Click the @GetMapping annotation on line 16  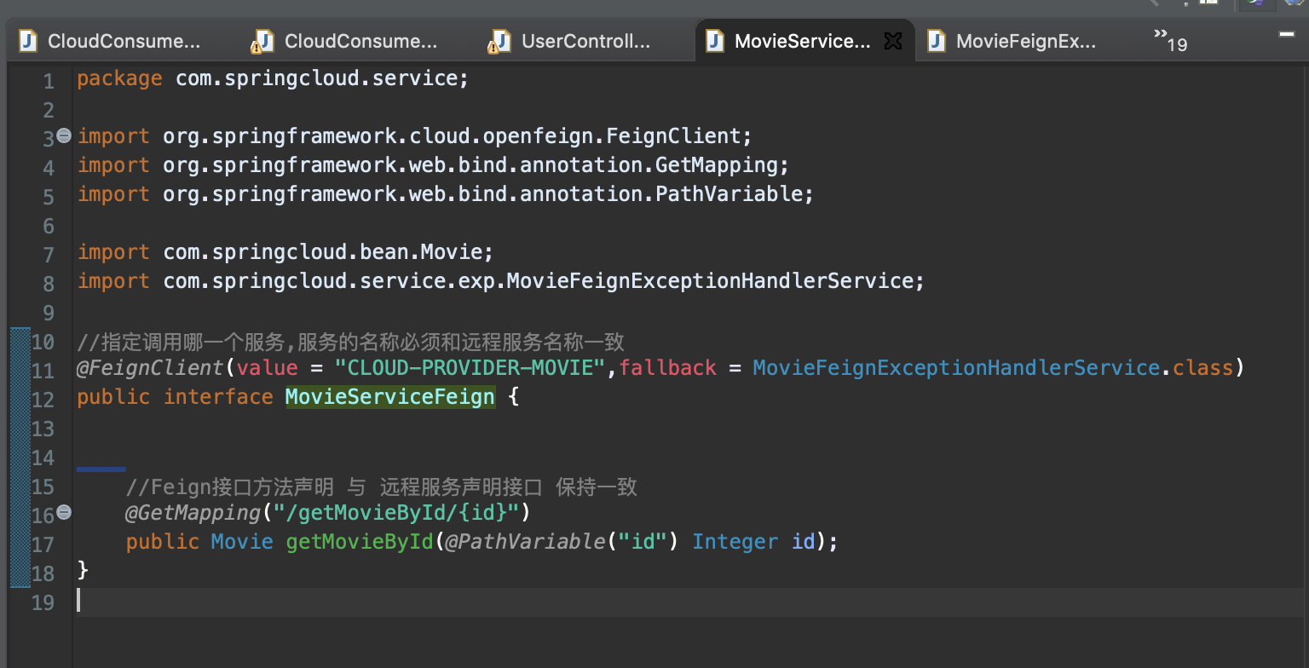(193, 513)
